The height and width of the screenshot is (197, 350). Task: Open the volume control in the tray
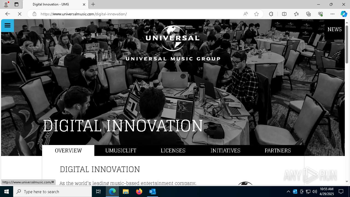pos(315,192)
